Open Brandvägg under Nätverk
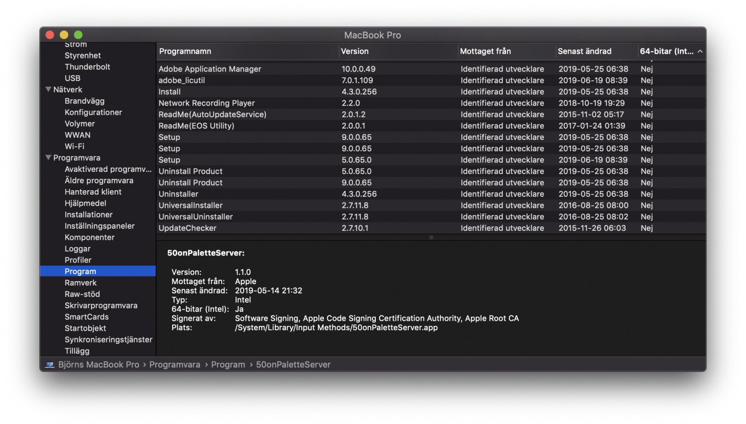 [x=84, y=101]
